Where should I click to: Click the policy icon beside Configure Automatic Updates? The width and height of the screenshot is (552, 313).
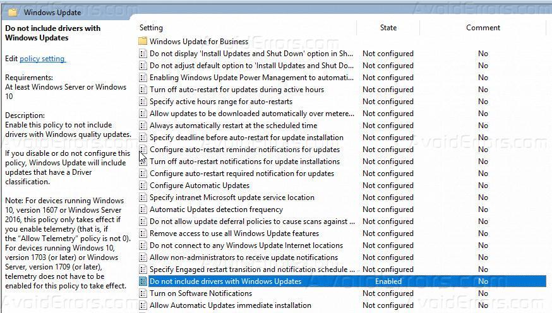click(x=143, y=186)
